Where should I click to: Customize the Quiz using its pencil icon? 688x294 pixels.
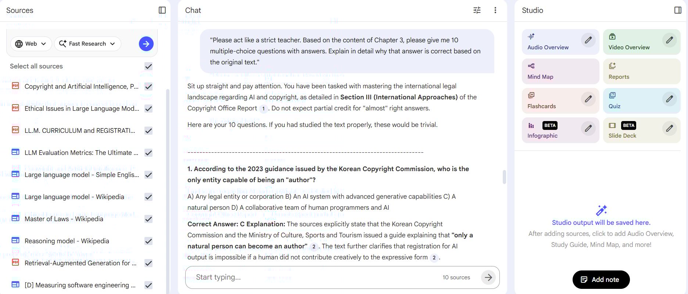pos(669,99)
